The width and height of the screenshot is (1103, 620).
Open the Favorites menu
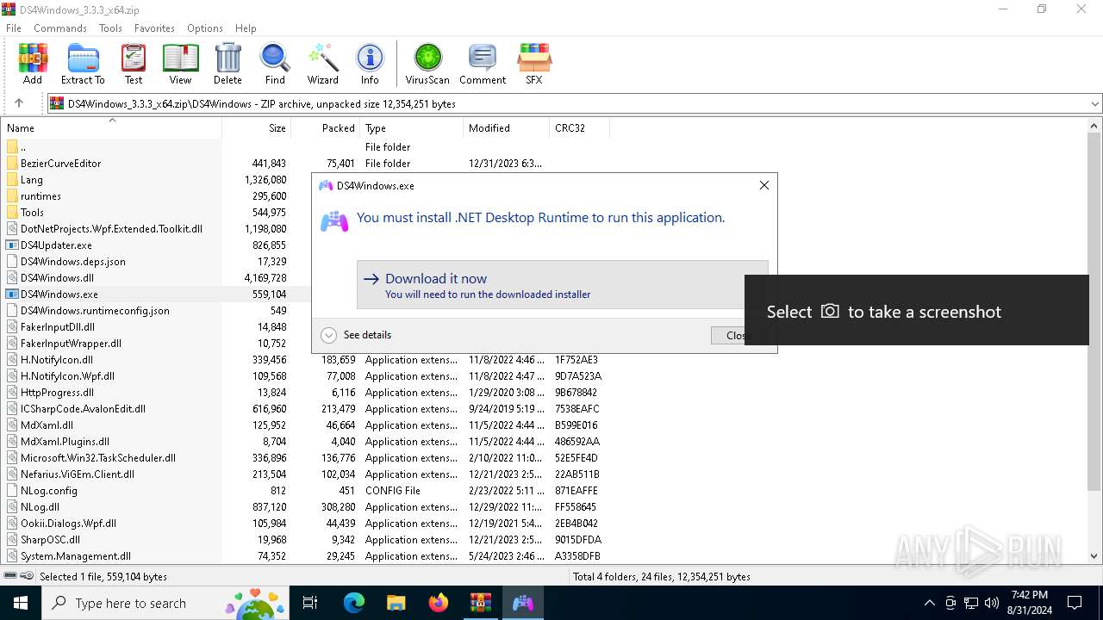tap(155, 28)
